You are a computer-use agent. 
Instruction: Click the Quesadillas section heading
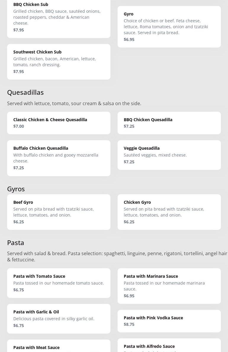point(25,92)
